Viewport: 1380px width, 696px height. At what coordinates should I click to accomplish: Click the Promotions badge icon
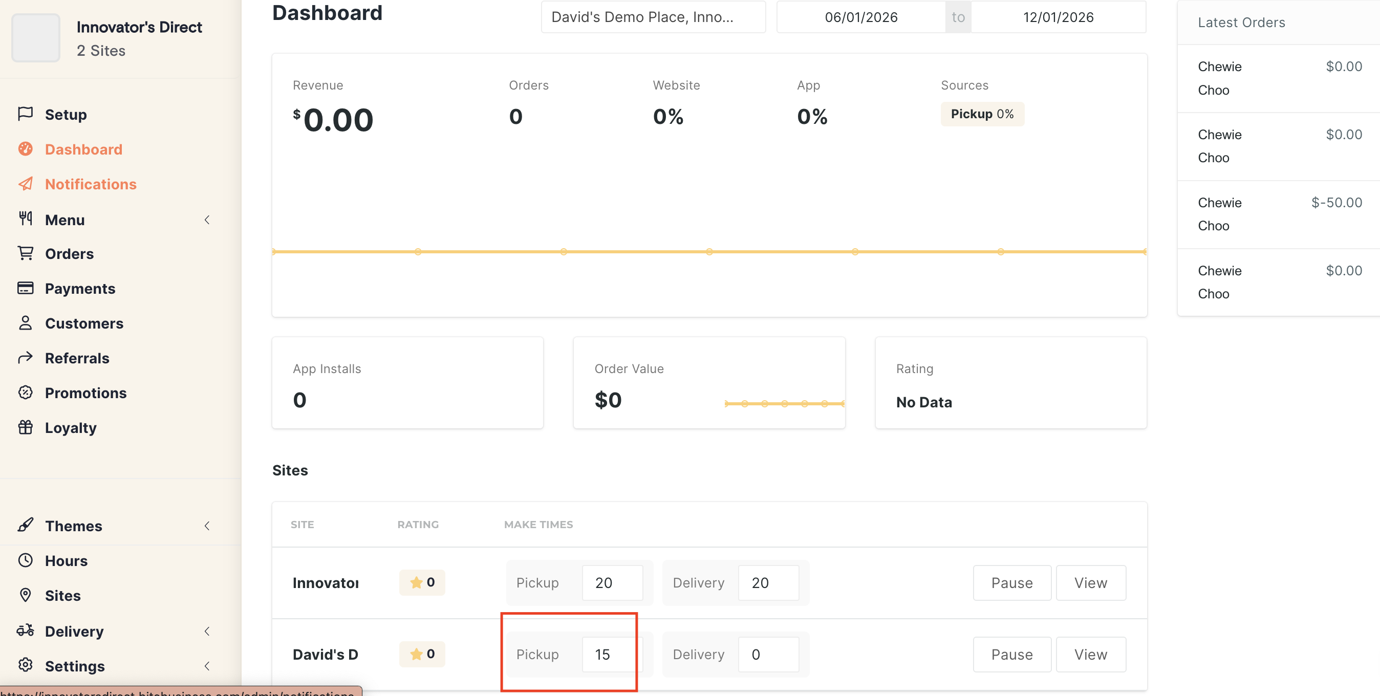tap(25, 392)
